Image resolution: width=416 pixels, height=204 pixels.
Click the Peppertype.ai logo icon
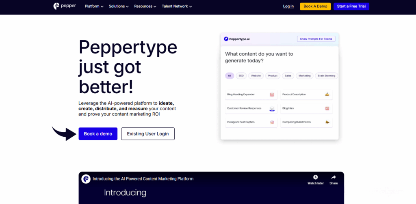[226, 39]
